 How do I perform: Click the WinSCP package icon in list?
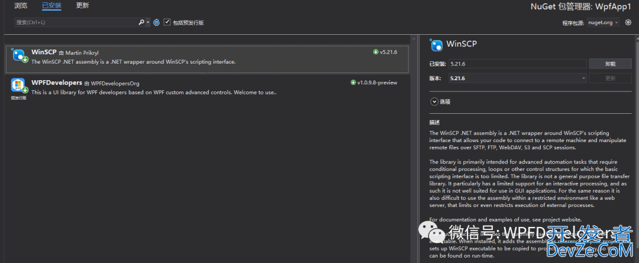point(19,56)
